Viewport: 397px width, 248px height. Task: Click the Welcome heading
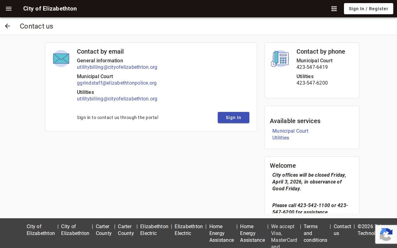point(283,166)
